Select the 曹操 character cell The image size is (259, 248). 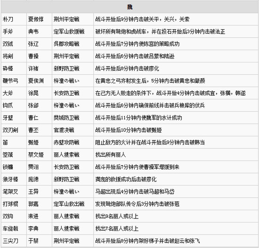pyautogui.click(x=39, y=56)
